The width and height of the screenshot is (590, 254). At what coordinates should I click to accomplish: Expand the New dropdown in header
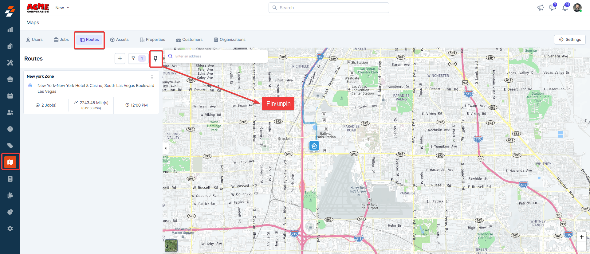pos(62,8)
